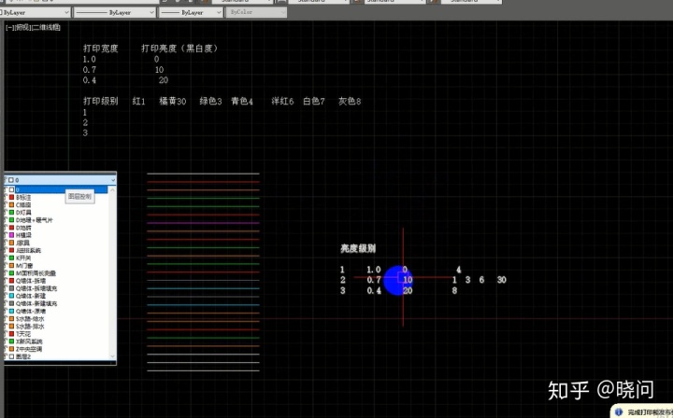Select the 绿色3 text label
This screenshot has height=418, width=673.
(210, 101)
